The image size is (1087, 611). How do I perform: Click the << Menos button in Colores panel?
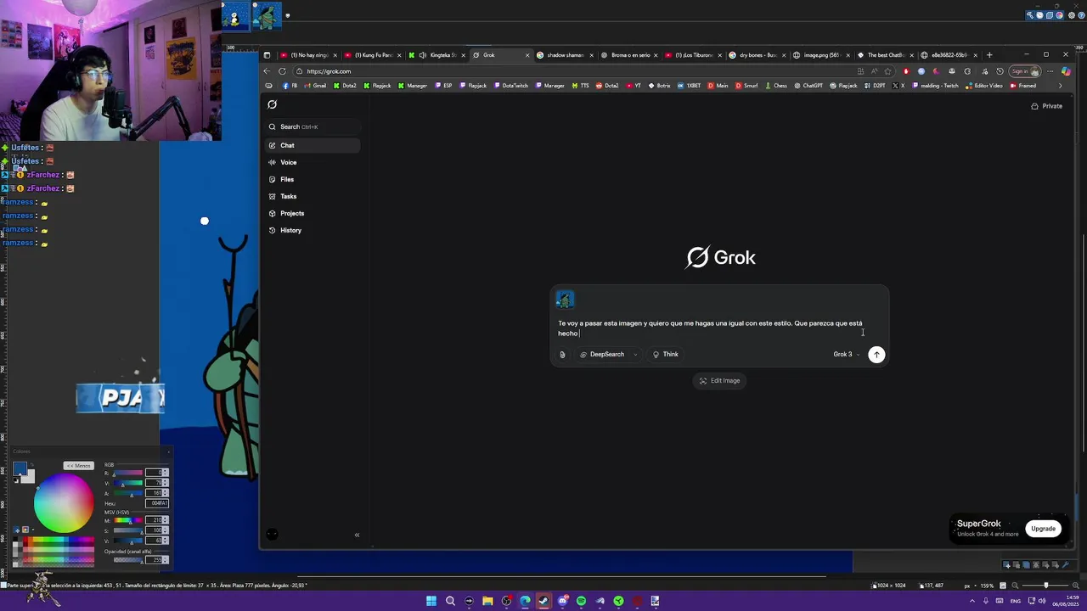pos(78,466)
